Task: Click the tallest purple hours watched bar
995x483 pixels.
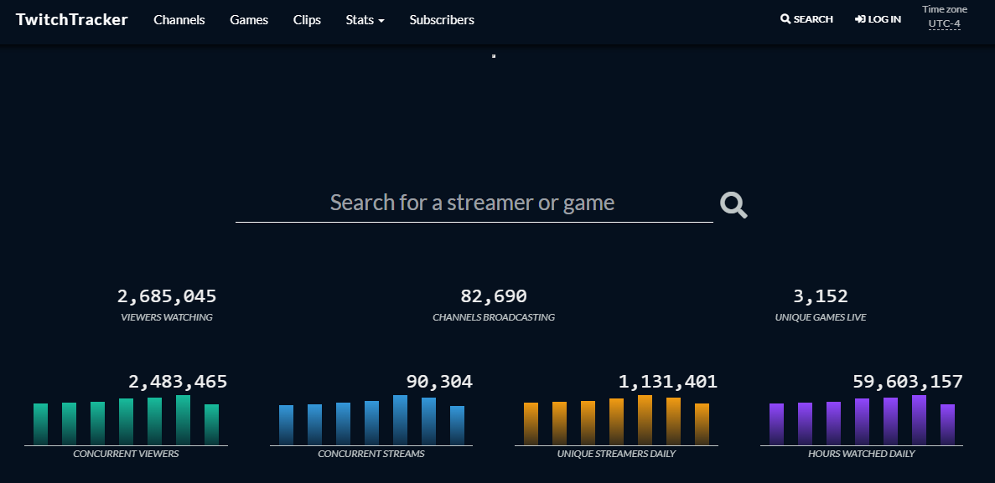Action: [919, 420]
